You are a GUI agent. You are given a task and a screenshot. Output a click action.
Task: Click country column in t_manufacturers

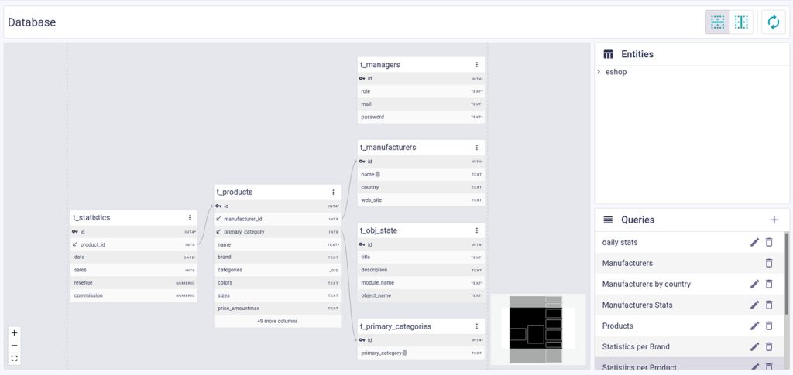(421, 187)
